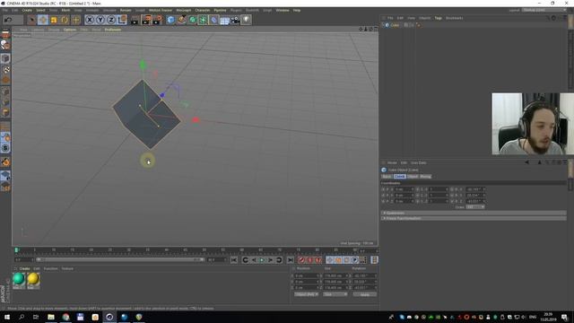Enable Texture mode in left sidebar
The height and width of the screenshot is (323, 574).
(x=5, y=69)
